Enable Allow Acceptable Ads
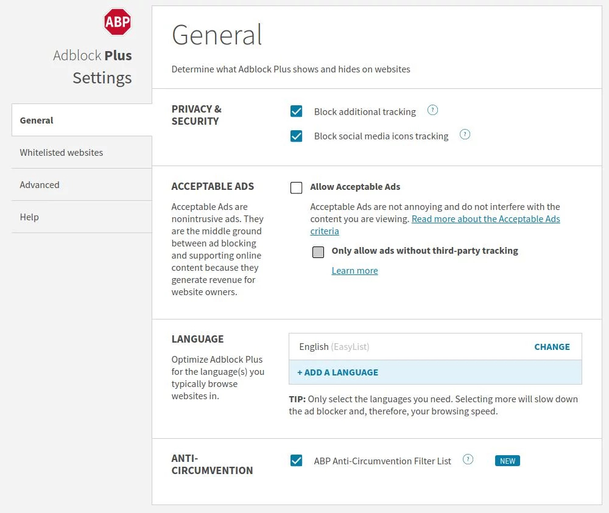This screenshot has width=609, height=513. pos(296,187)
